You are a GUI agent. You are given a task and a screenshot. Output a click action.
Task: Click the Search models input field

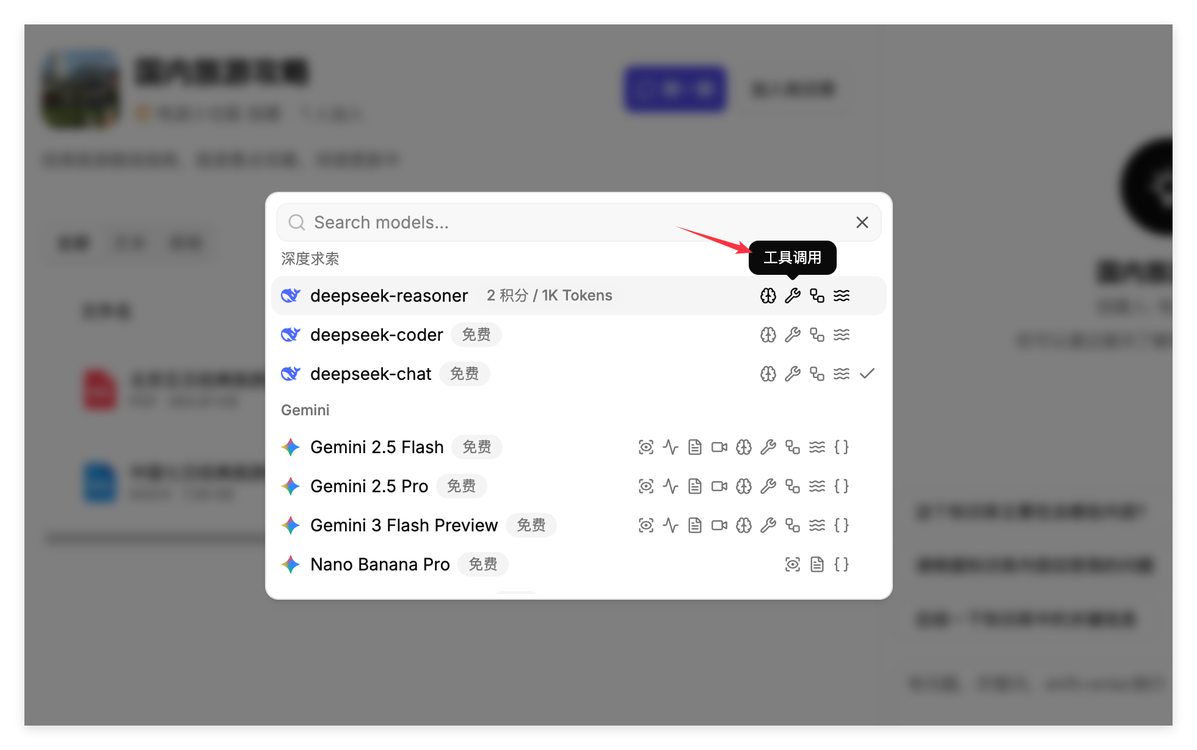[x=578, y=222]
